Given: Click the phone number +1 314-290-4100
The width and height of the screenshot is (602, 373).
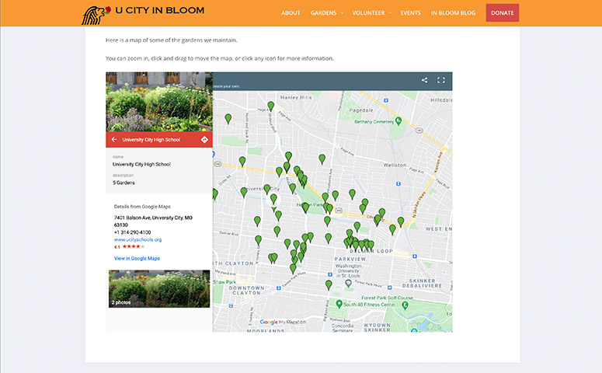Looking at the screenshot, I should tap(133, 232).
